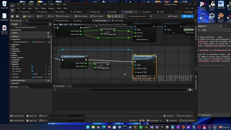Click the Eject icon in play controls
The width and height of the screenshot is (231, 130).
click(119, 16)
